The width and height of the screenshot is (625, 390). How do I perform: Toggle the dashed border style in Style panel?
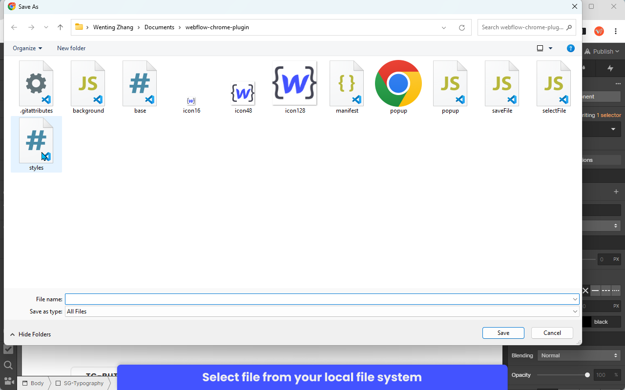pos(605,291)
